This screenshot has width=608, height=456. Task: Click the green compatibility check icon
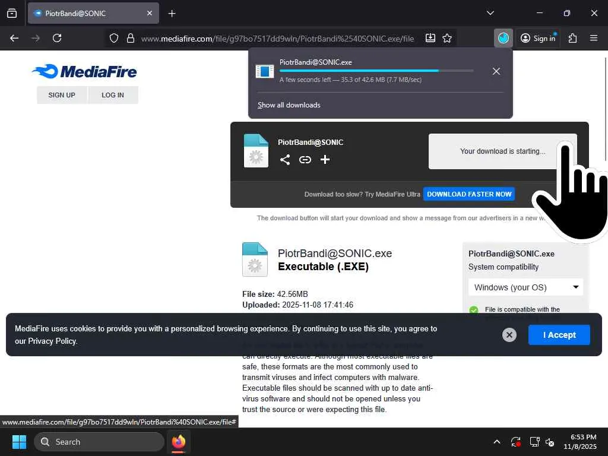point(473,310)
